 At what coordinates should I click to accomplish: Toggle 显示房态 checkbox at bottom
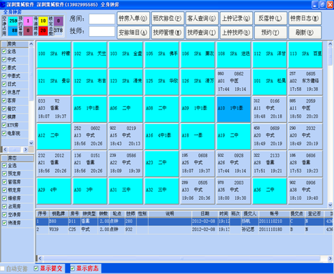pos(72,269)
